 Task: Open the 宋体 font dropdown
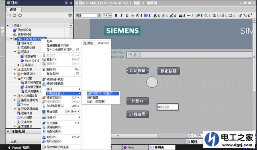[100, 15]
